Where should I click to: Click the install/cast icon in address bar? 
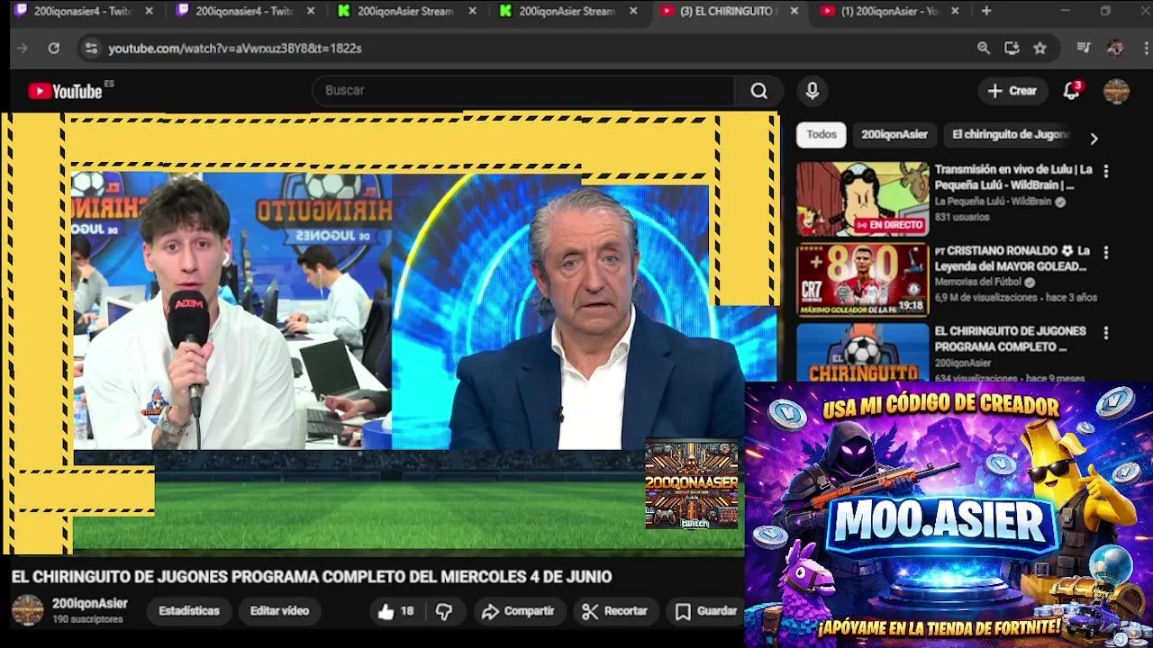[x=1012, y=49]
